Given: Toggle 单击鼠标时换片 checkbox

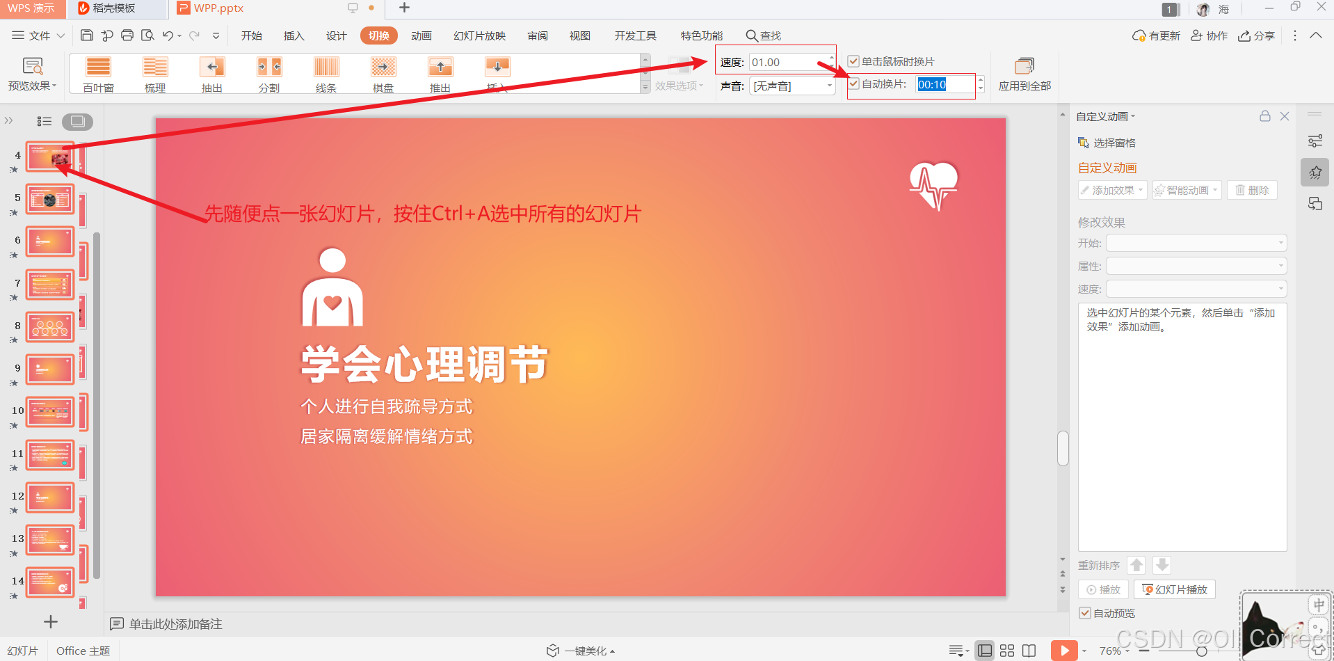Looking at the screenshot, I should [853, 61].
